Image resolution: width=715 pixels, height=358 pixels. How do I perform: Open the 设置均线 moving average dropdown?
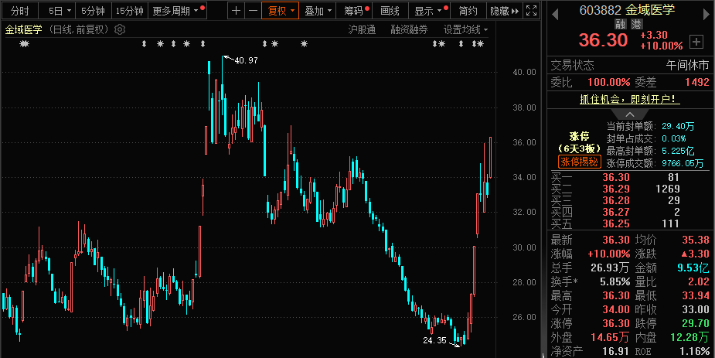click(465, 29)
